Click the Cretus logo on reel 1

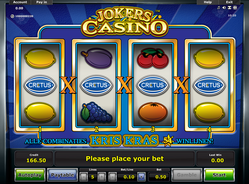pos(40,85)
